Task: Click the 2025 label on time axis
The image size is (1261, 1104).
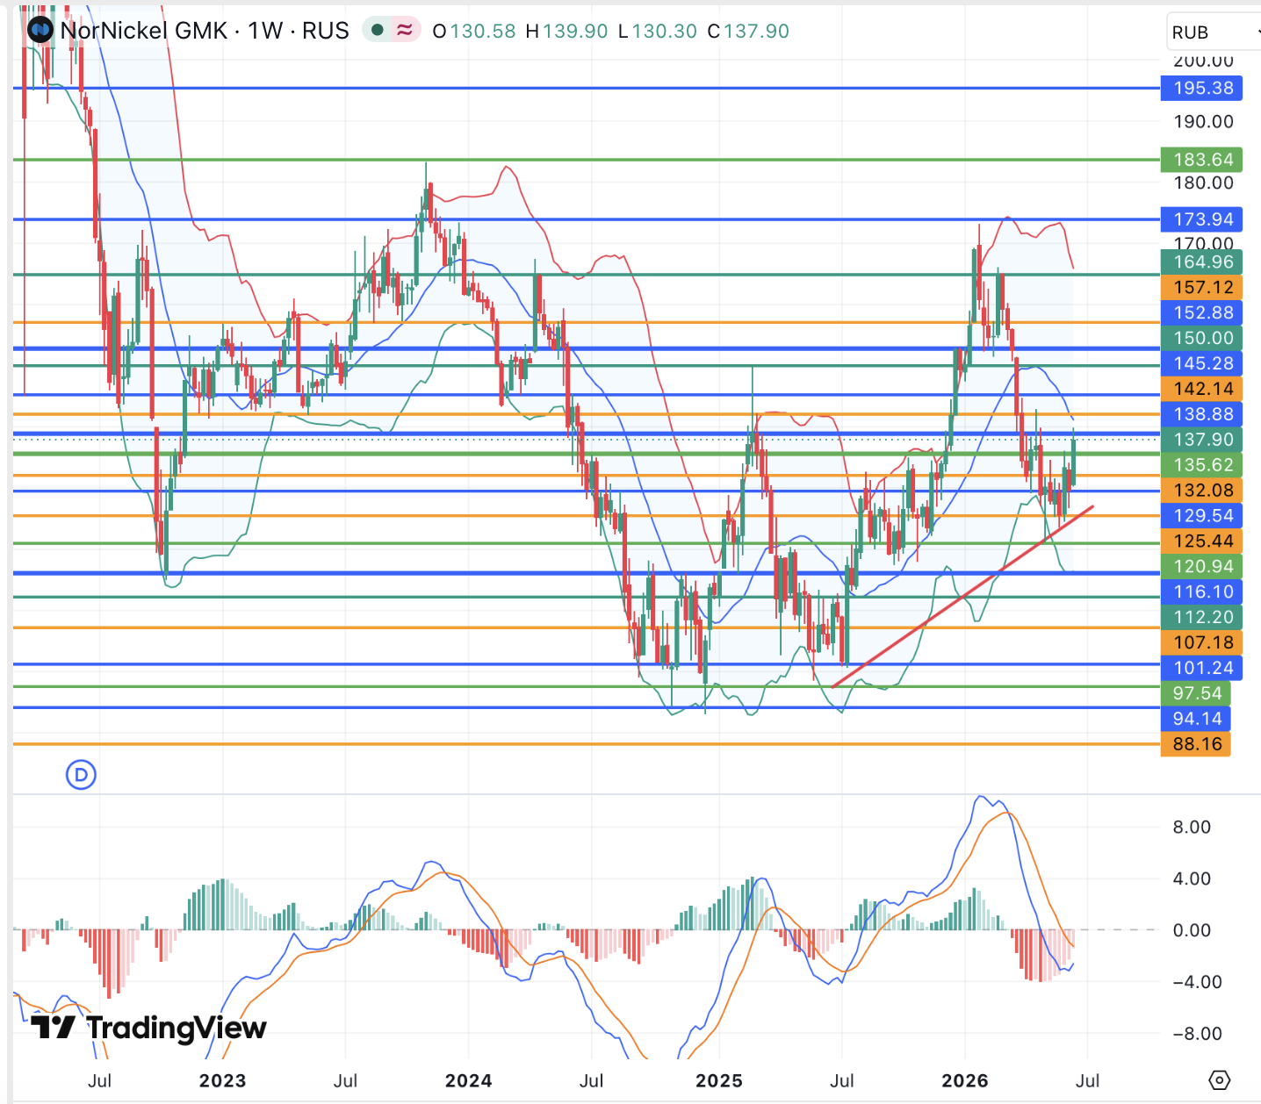Action: click(719, 1080)
